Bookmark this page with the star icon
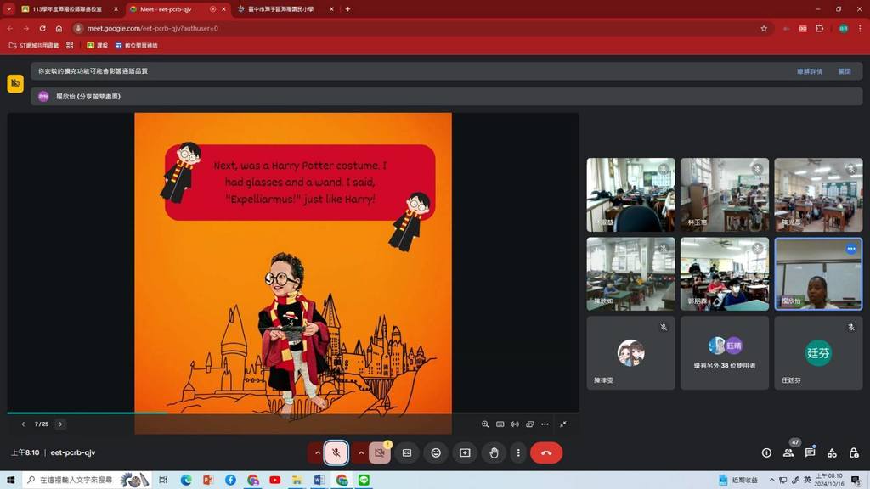 point(764,28)
